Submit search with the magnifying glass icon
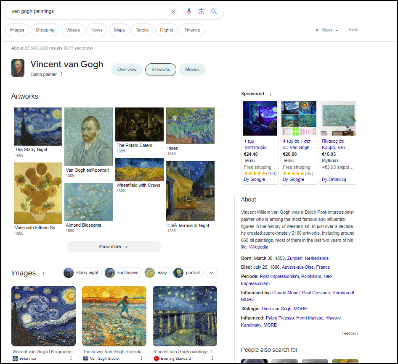Viewport: 398px width, 364px height. tap(214, 11)
